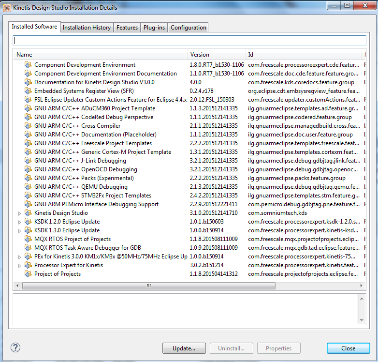Click the ADuCM360 Project Template row icon

click(x=28, y=108)
